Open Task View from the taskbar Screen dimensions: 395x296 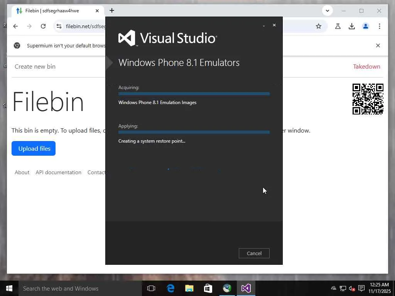pyautogui.click(x=151, y=288)
